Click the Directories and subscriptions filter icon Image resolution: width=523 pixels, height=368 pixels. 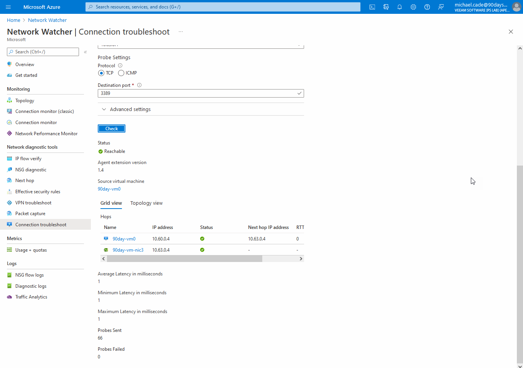pyautogui.click(x=386, y=7)
